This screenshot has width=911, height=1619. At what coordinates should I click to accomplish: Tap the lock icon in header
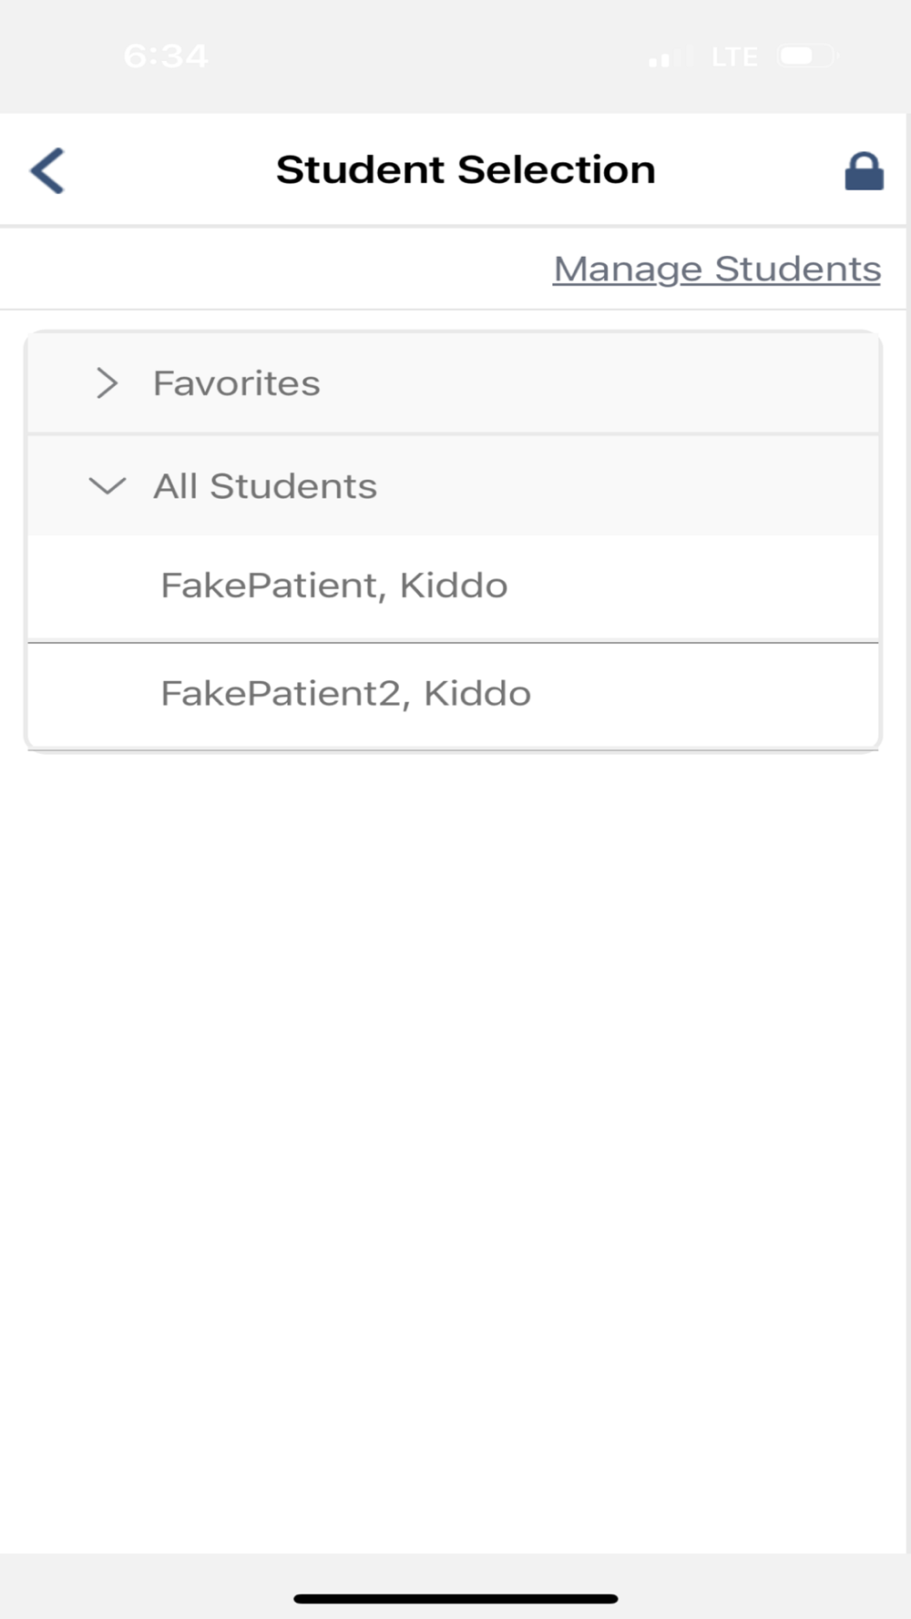pos(864,171)
